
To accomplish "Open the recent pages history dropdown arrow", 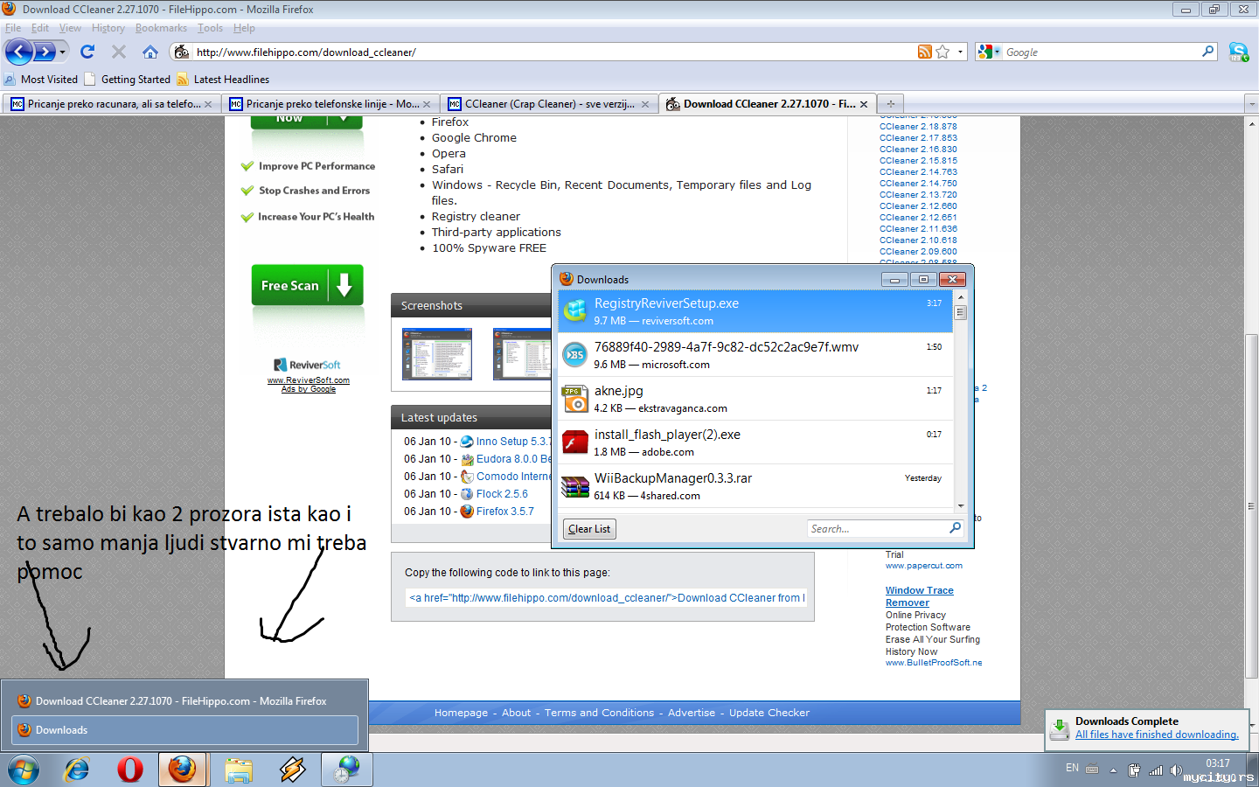I will point(62,52).
